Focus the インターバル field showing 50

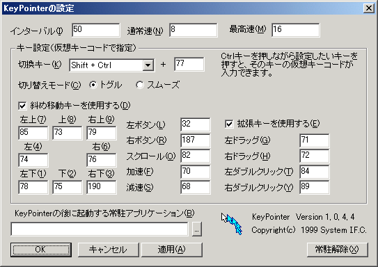coord(95,30)
